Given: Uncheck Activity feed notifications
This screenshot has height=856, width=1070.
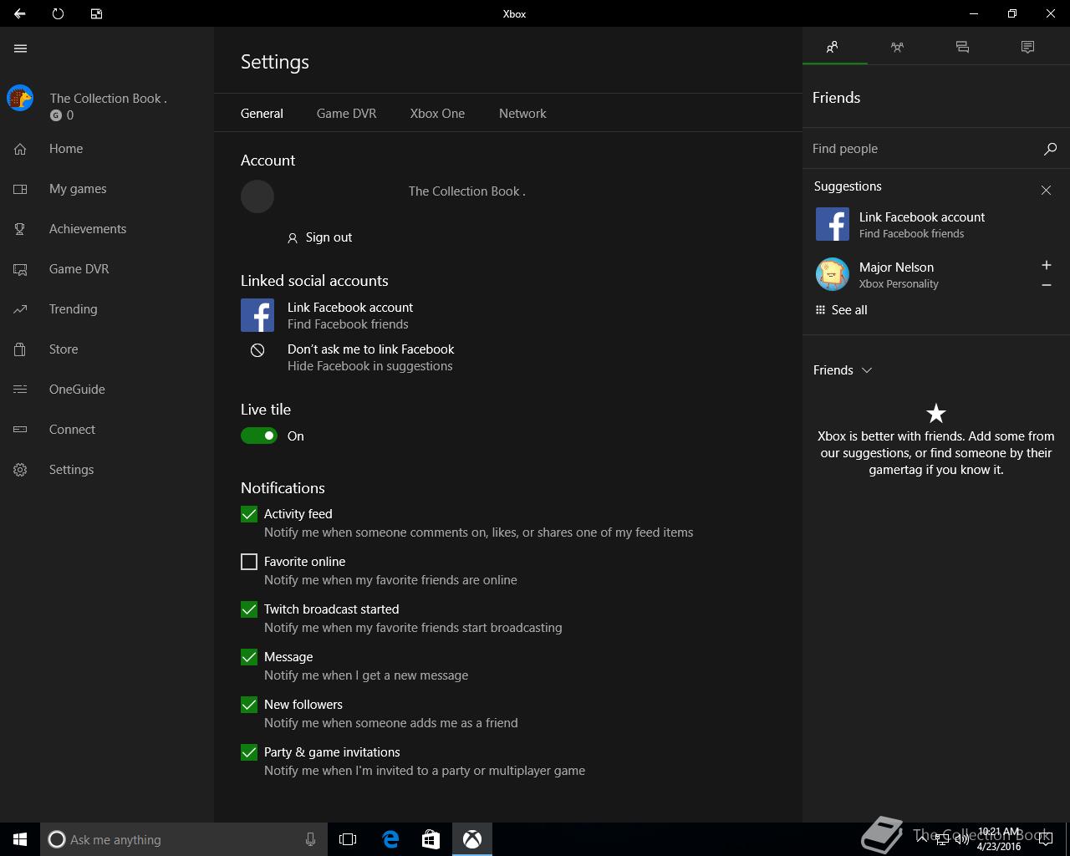Looking at the screenshot, I should [x=249, y=514].
